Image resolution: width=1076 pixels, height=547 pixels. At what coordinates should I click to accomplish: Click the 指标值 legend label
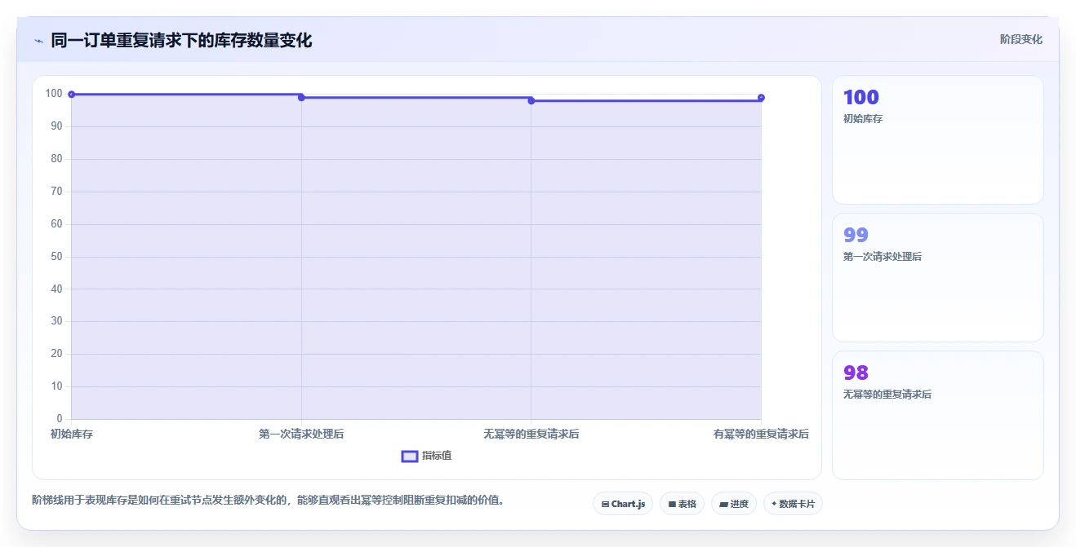pos(437,456)
